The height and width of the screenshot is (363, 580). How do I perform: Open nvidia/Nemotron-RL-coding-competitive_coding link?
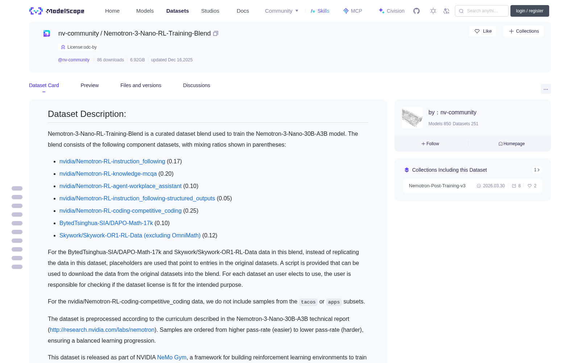point(120,211)
